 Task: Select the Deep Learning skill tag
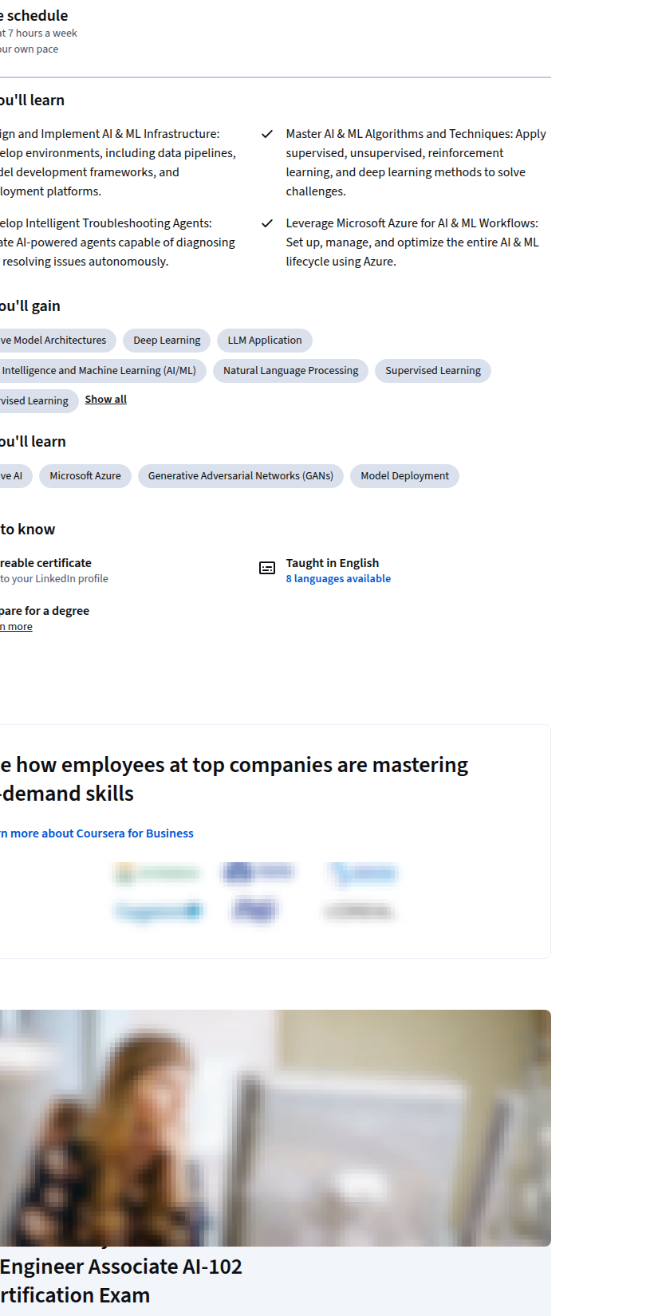167,341
